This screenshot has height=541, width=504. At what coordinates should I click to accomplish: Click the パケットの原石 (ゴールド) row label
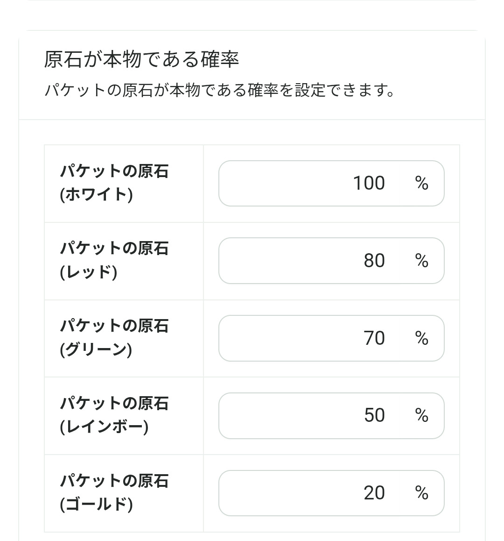coord(114,493)
